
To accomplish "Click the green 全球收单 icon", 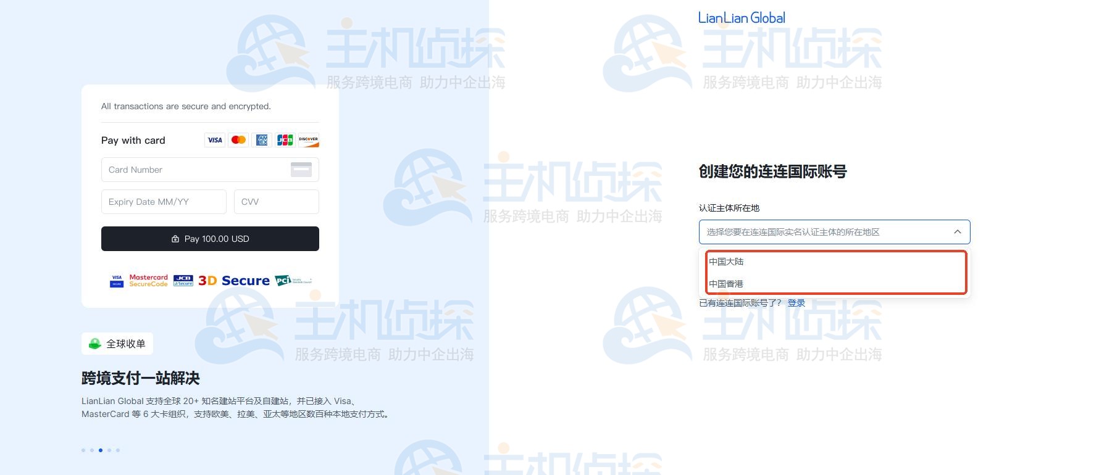I will click(x=95, y=344).
